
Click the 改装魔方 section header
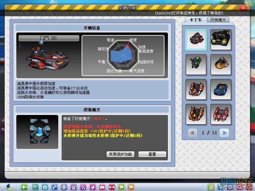(92, 110)
